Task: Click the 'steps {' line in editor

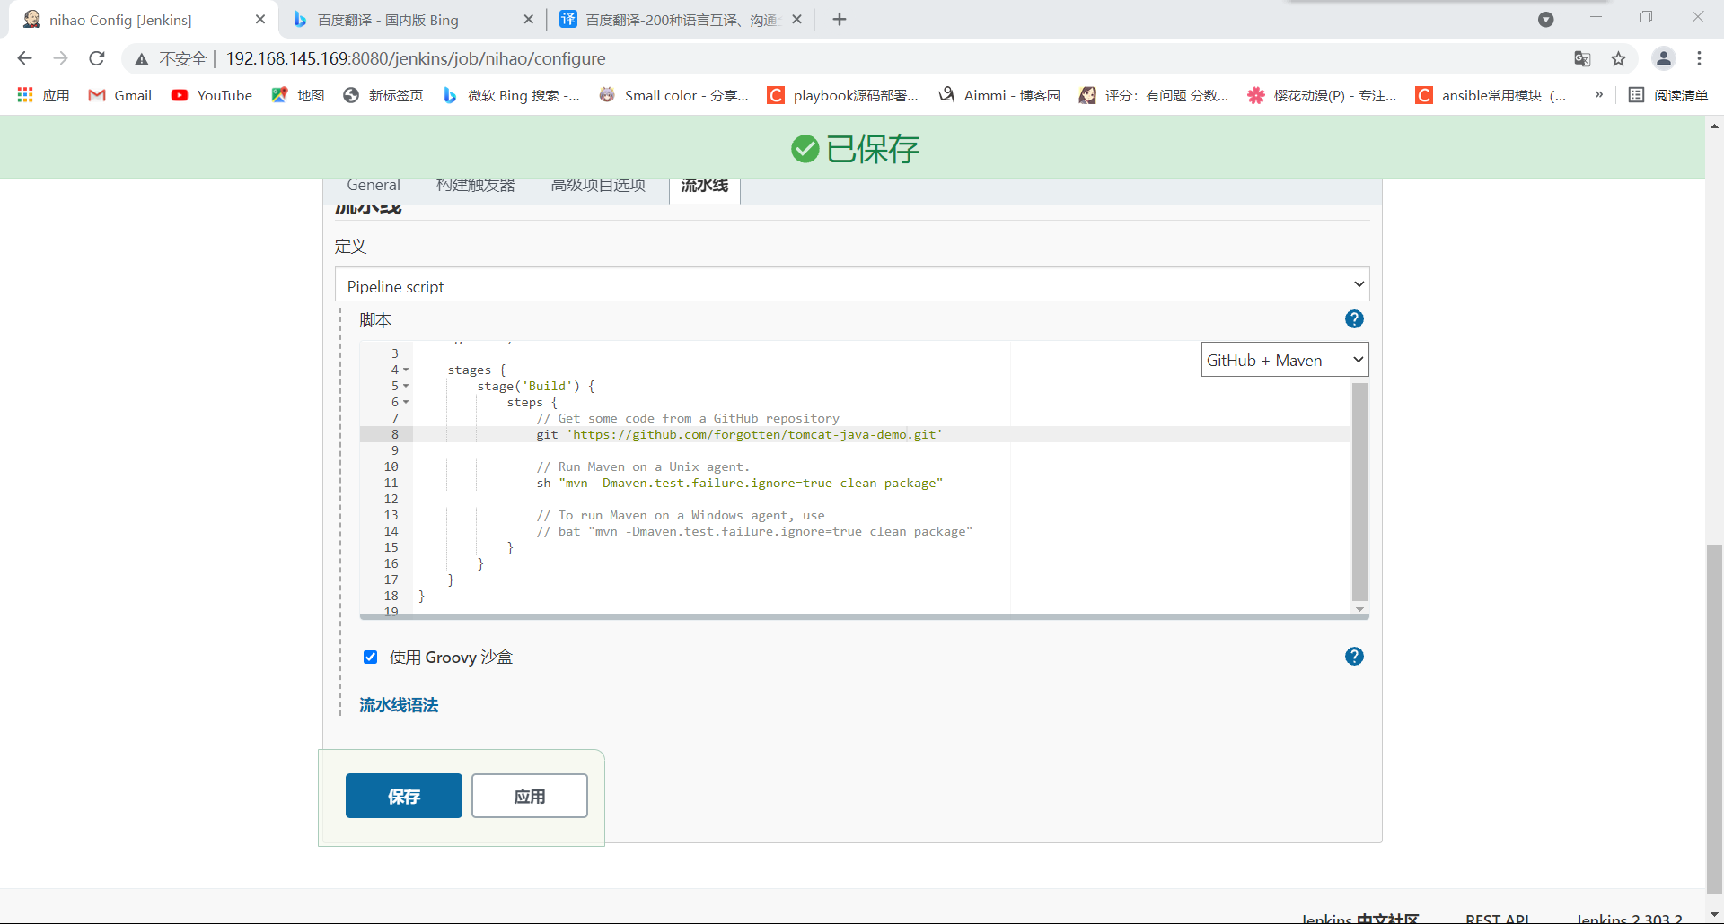Action: (532, 402)
